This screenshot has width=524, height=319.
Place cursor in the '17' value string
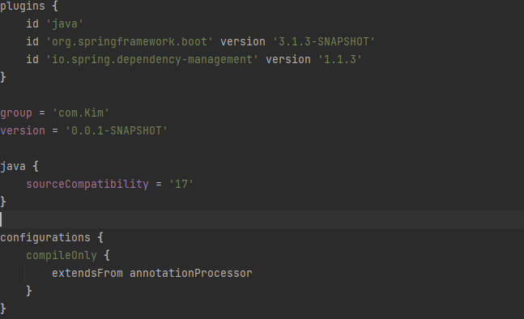coord(181,184)
